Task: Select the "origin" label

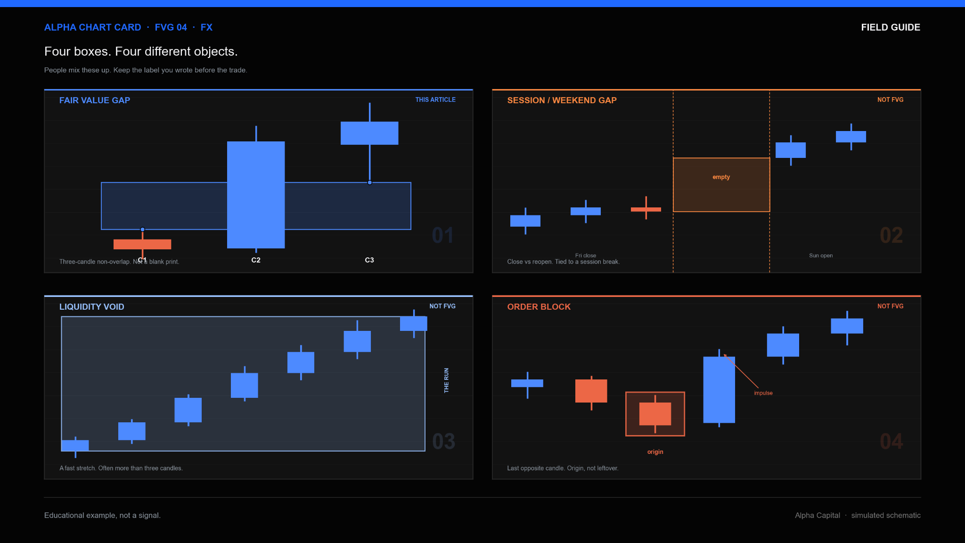Action: tap(655, 452)
